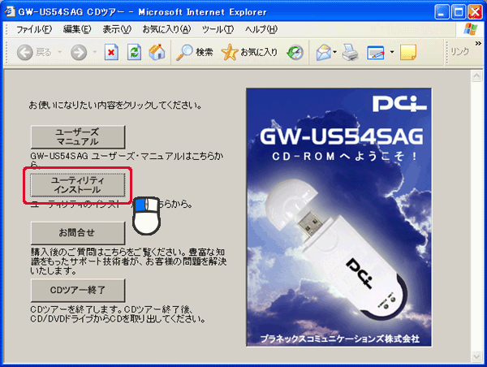Click the ユーザーズマニュアル button
The width and height of the screenshot is (487, 367).
pyautogui.click(x=78, y=137)
